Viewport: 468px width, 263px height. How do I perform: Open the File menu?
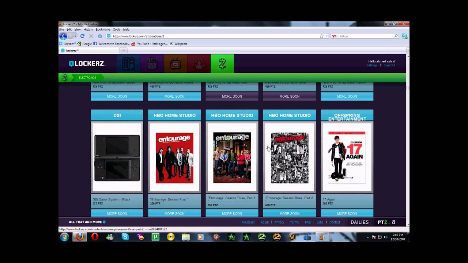click(x=61, y=30)
